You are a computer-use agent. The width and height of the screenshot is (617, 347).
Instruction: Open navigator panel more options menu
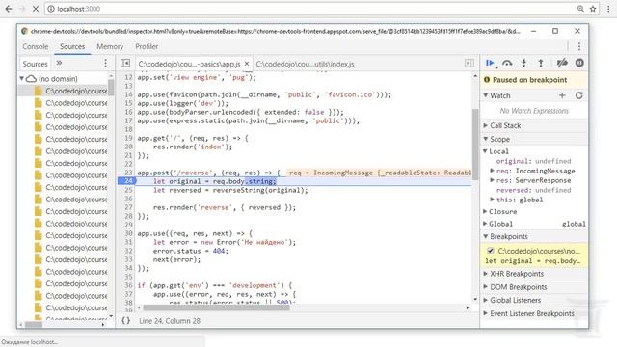(105, 63)
